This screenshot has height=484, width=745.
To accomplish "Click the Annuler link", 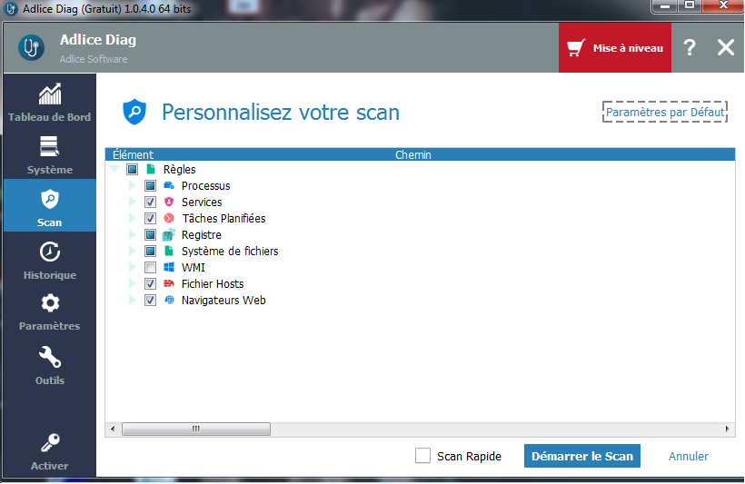I will tap(689, 457).
